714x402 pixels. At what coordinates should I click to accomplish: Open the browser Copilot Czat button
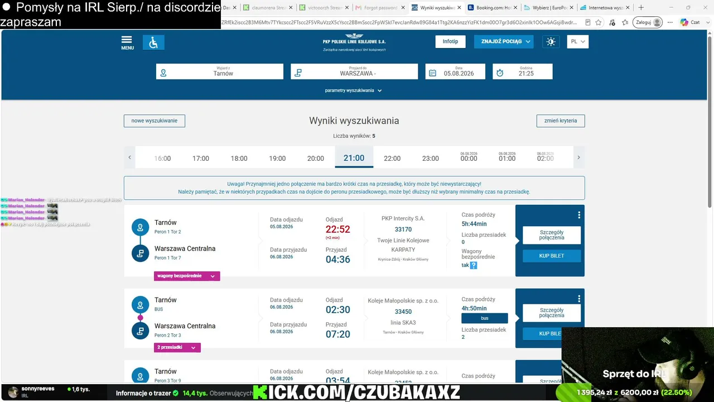click(690, 22)
